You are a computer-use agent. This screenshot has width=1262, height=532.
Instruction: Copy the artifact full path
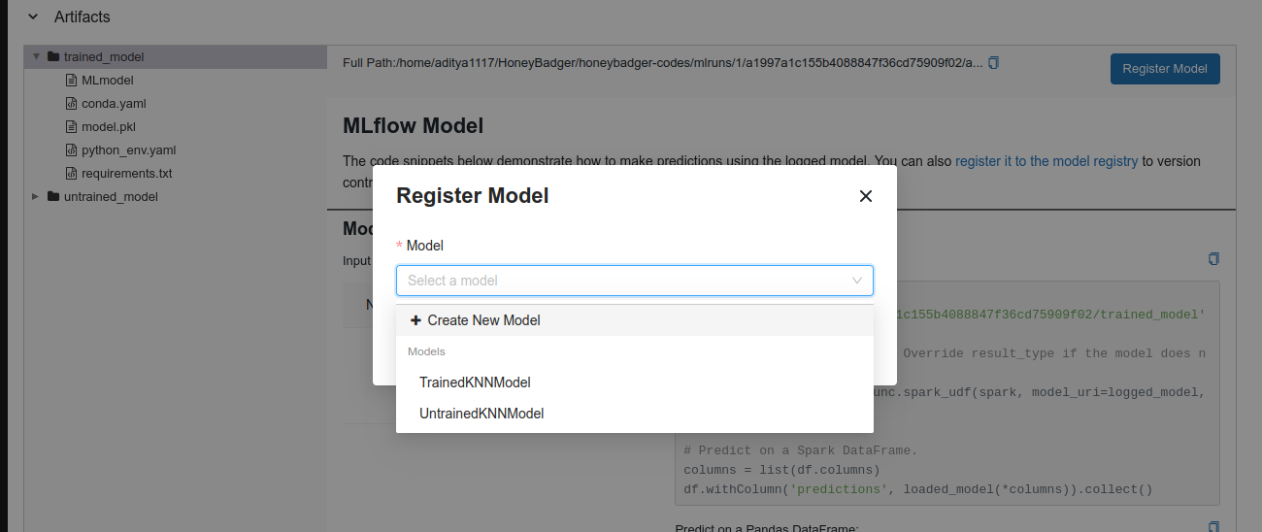coord(993,63)
